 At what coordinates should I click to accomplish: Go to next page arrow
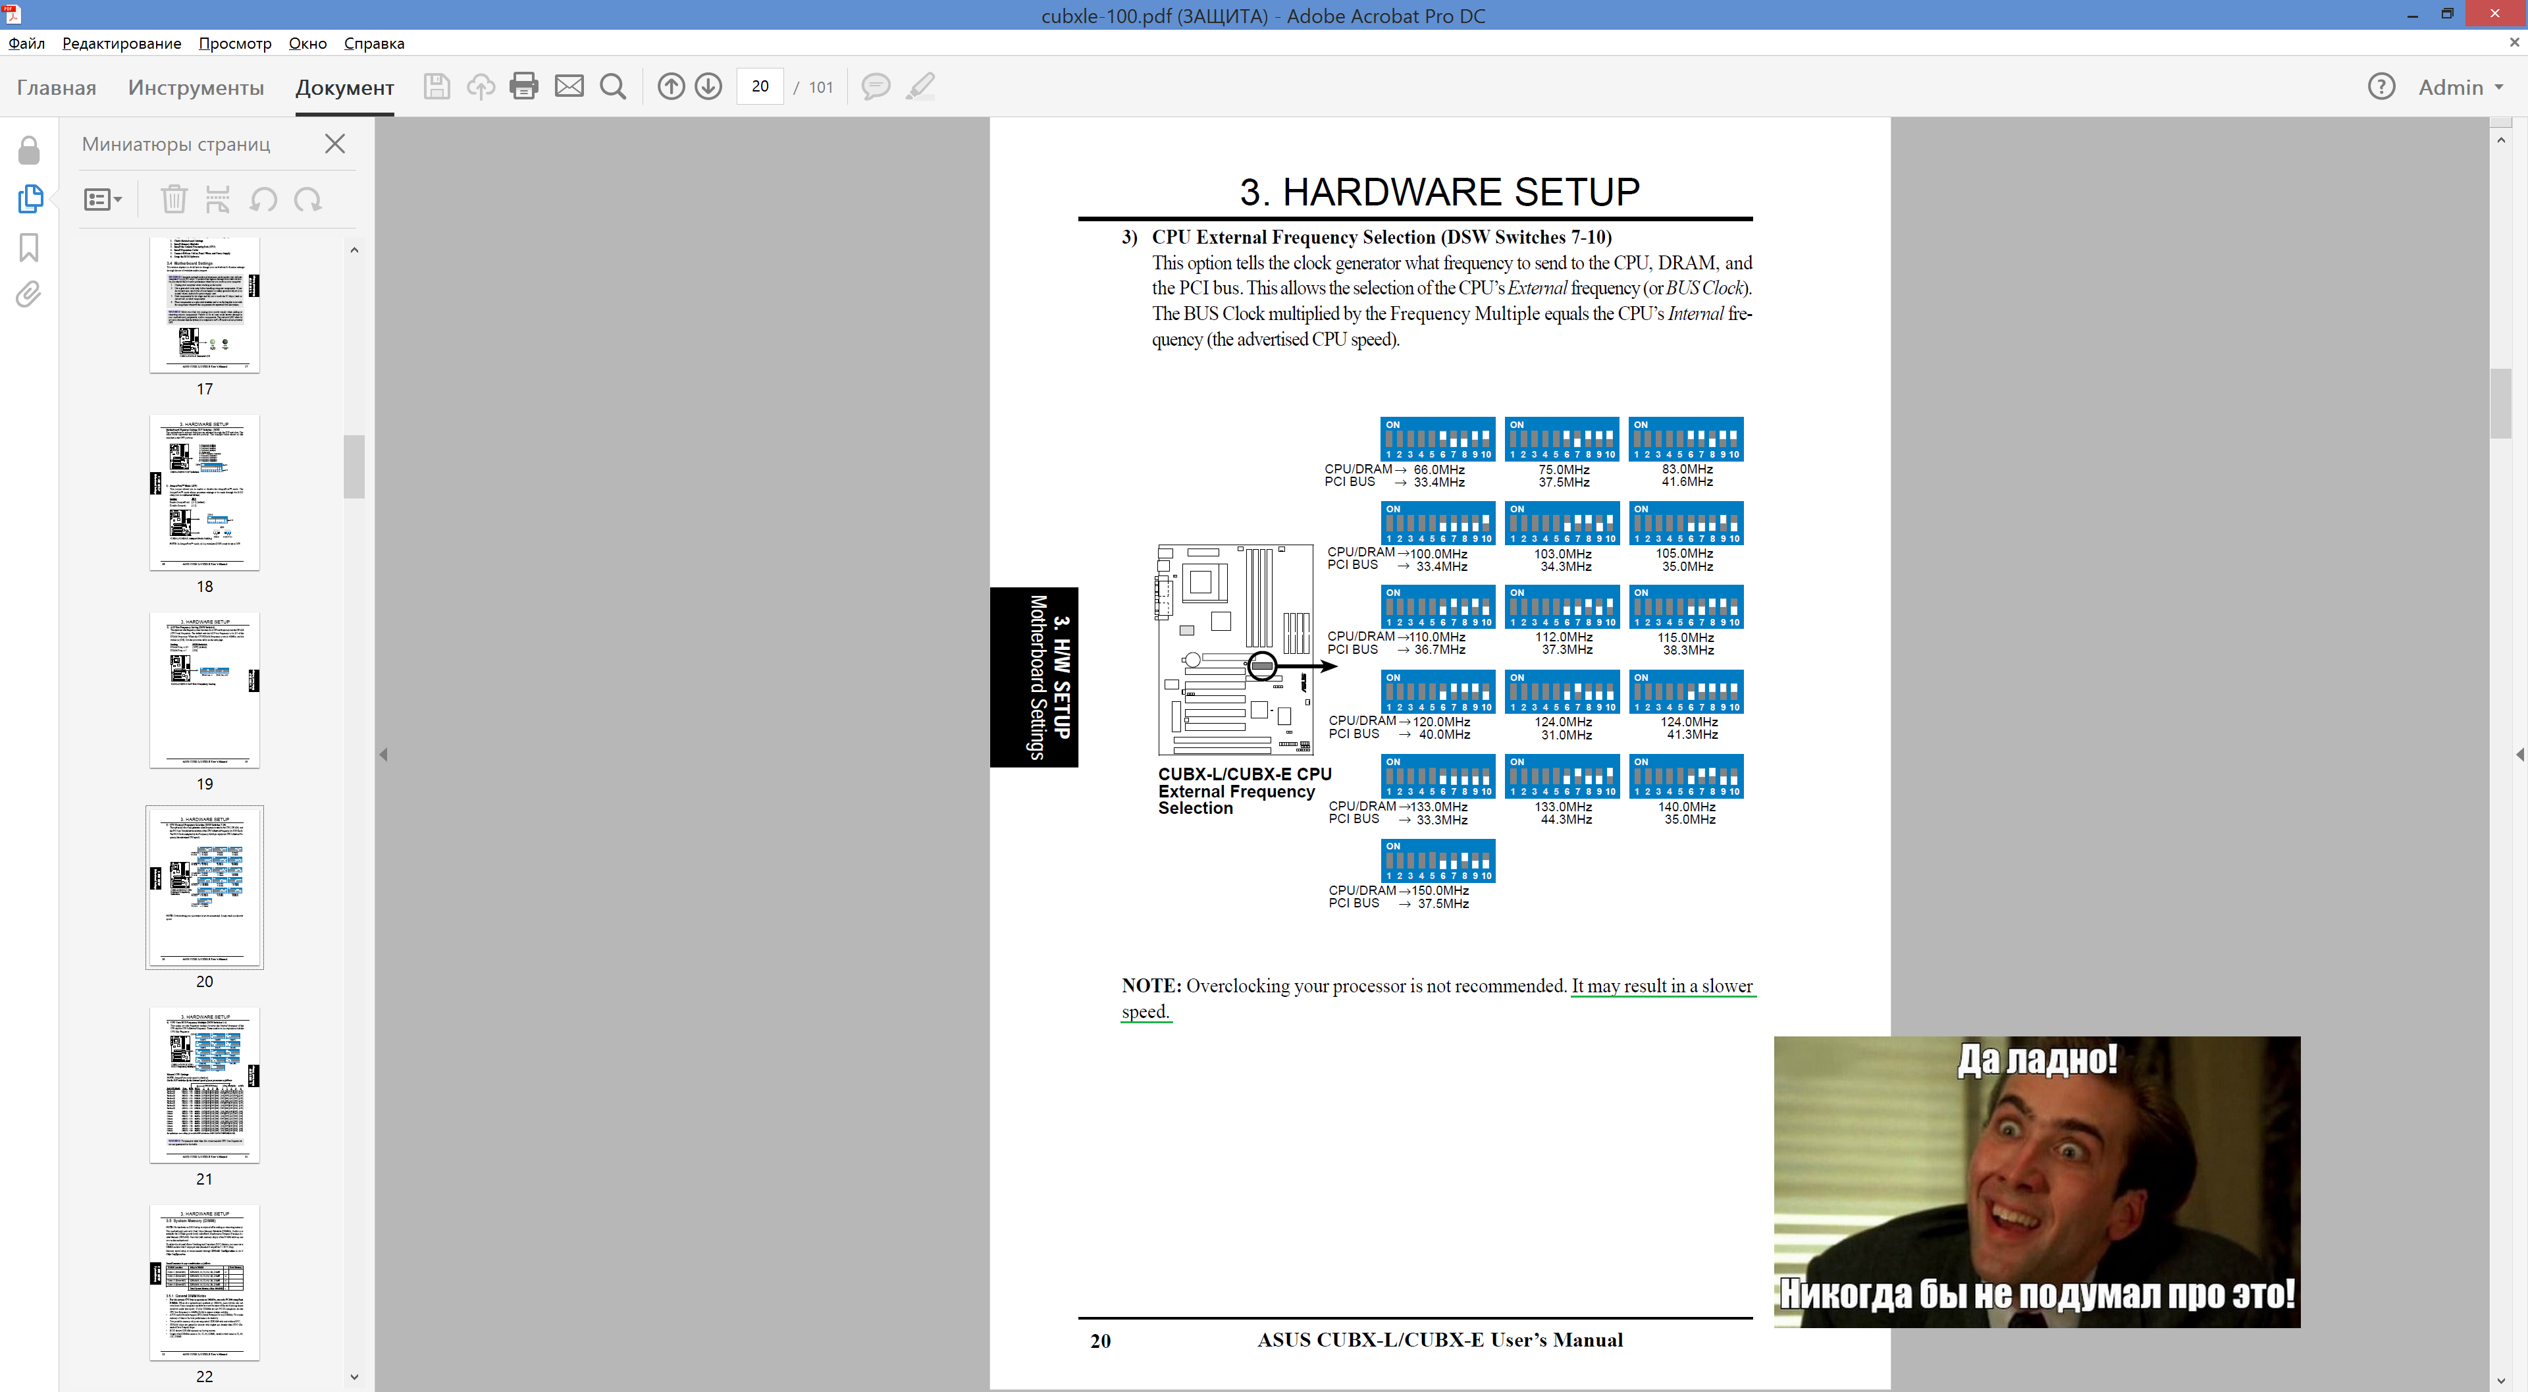(708, 86)
